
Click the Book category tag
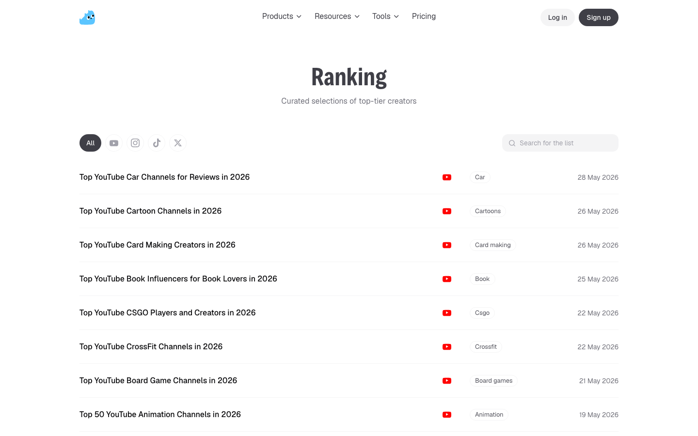coord(482,279)
